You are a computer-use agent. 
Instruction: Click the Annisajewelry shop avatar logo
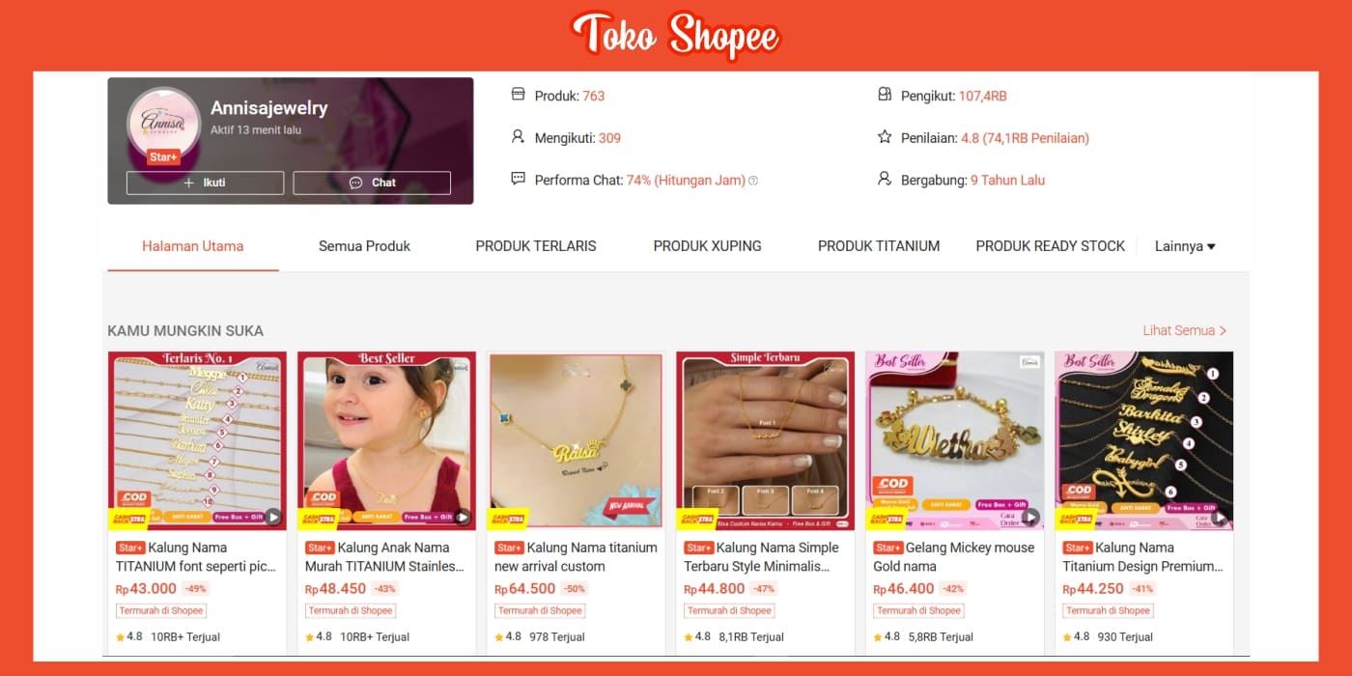(163, 123)
